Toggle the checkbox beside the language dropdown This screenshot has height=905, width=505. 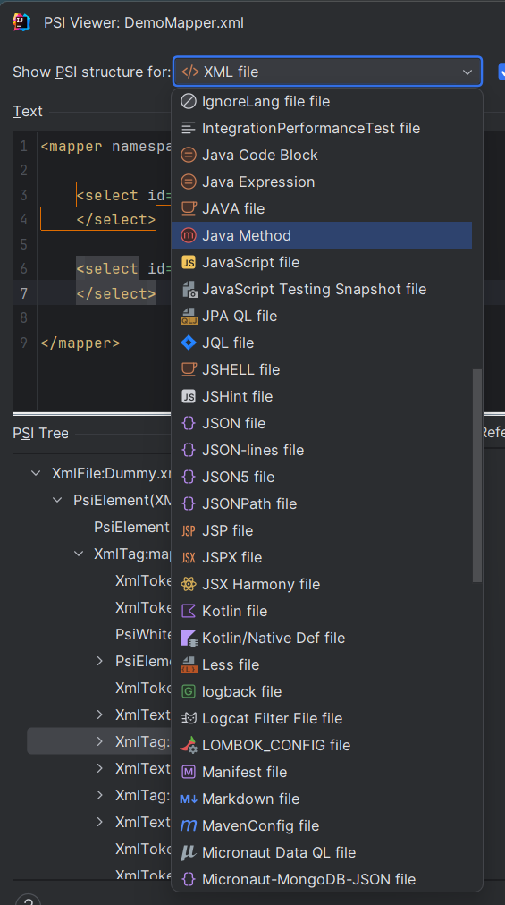(501, 72)
